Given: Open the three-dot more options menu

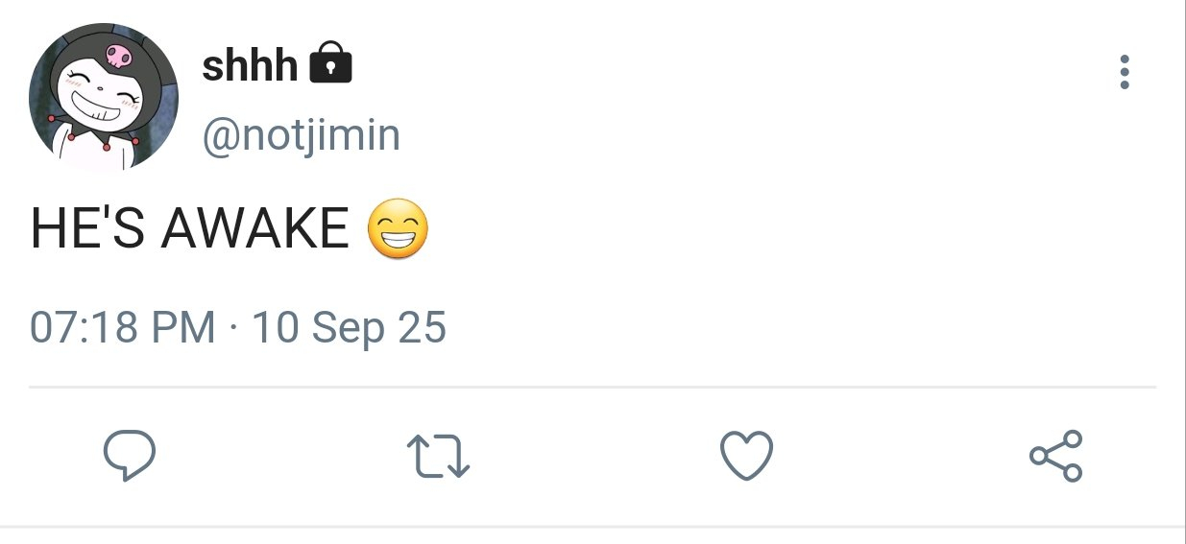Looking at the screenshot, I should 1124,72.
